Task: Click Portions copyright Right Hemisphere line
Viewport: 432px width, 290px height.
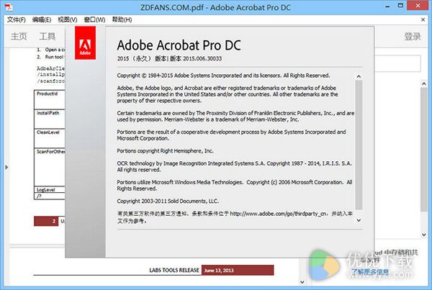Action: tap(165, 151)
